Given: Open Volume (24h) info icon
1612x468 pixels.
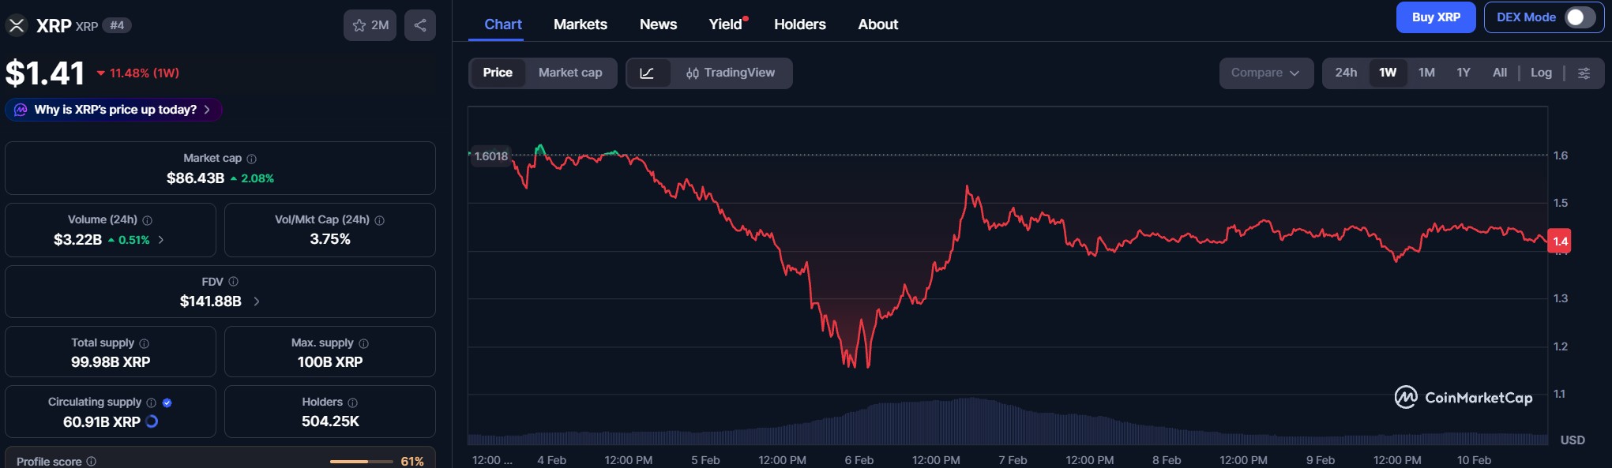Looking at the screenshot, I should click(147, 220).
